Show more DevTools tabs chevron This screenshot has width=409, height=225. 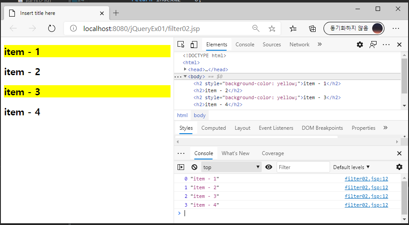pos(320,45)
